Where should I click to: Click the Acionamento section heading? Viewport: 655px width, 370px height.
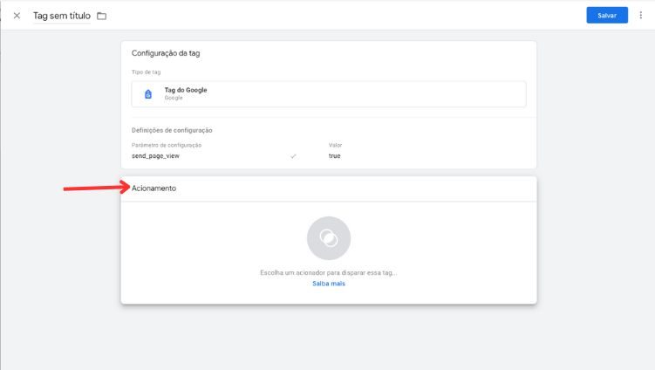154,188
